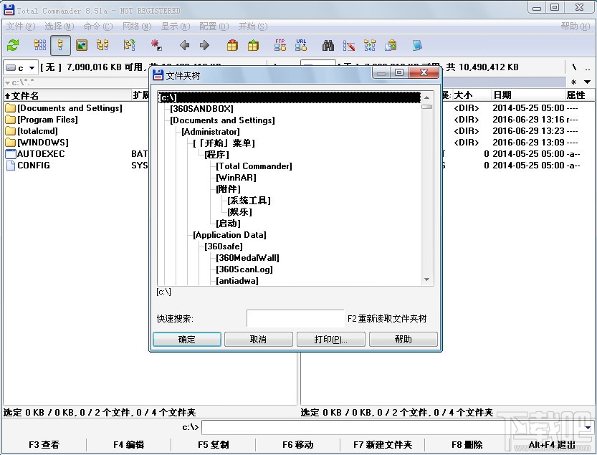597x455 pixels.
Task: Open the command line history dropdown arrow
Action: tap(588, 428)
